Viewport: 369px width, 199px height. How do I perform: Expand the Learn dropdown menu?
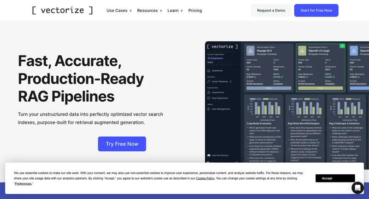(x=175, y=11)
